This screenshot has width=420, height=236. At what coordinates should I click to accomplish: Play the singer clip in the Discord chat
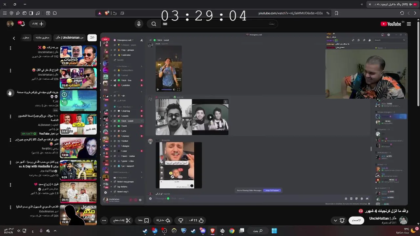tap(158, 89)
